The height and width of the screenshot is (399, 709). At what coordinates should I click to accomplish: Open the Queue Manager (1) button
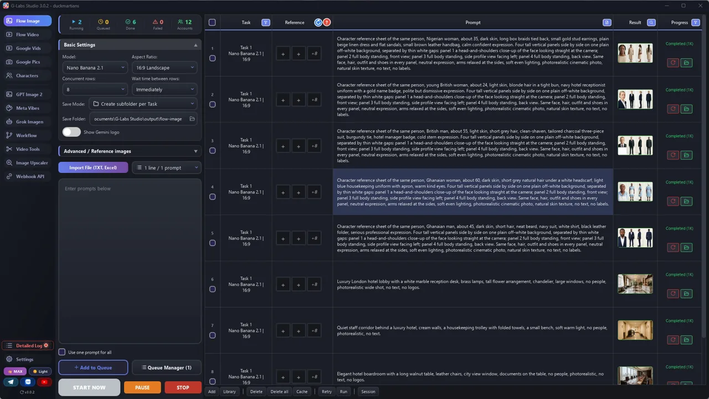tap(166, 367)
